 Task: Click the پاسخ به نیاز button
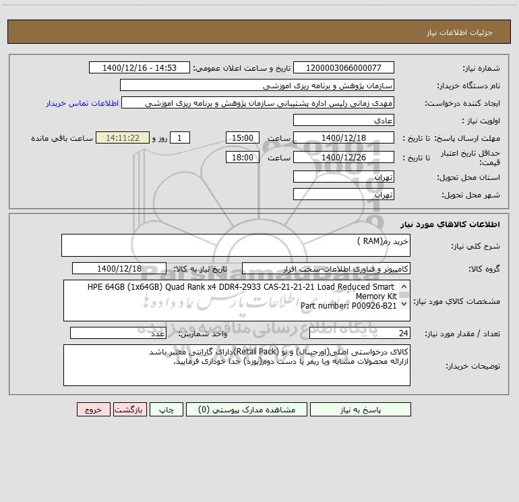pos(361,409)
